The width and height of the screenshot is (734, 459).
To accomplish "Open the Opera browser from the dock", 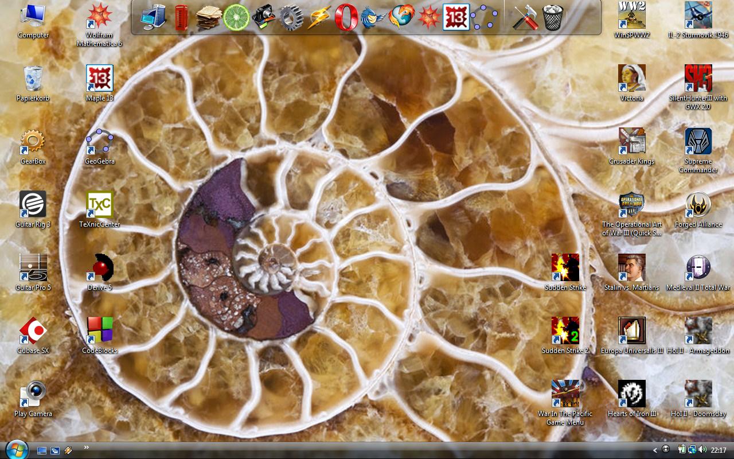I will 346,17.
